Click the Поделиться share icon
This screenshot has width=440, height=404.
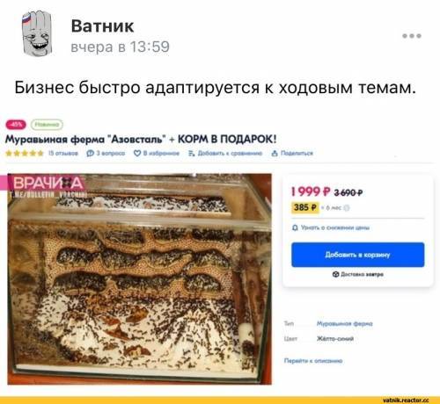pyautogui.click(x=275, y=153)
